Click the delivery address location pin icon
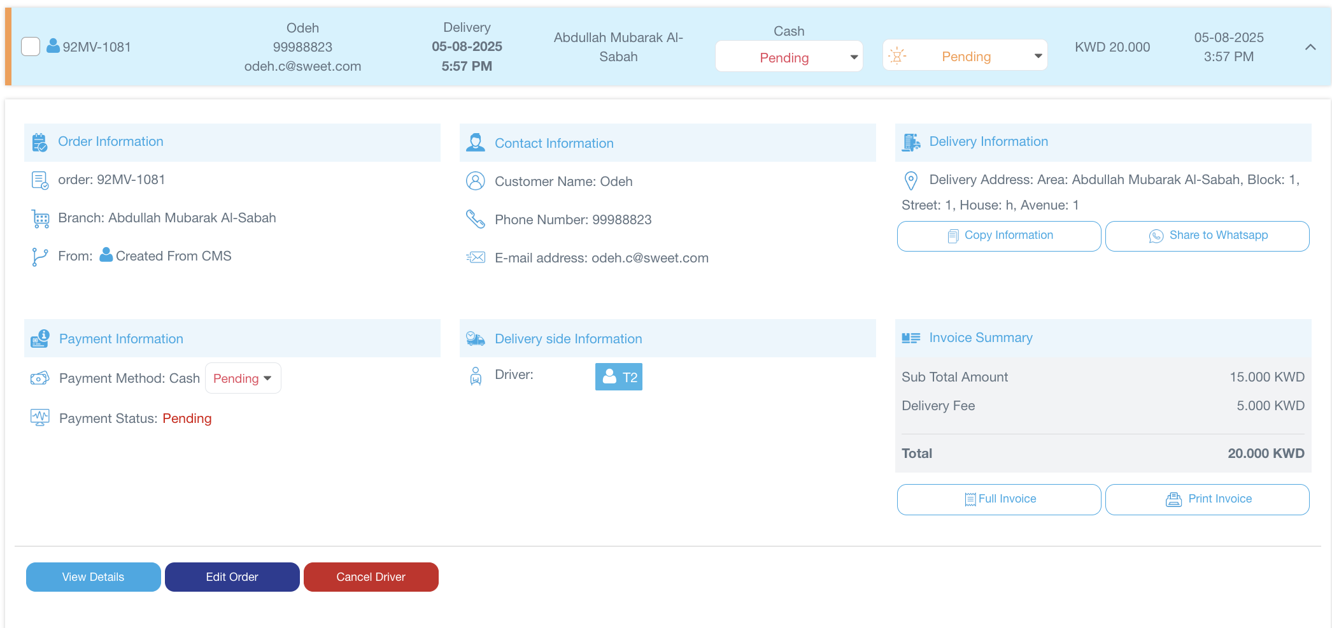Viewport: 1332px width, 628px height. [910, 181]
